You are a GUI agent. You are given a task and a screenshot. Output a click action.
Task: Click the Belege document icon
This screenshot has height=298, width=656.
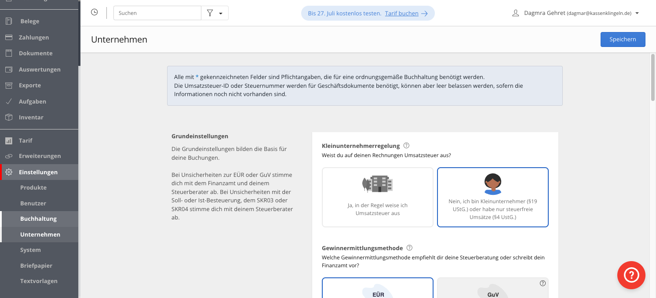tap(8, 21)
